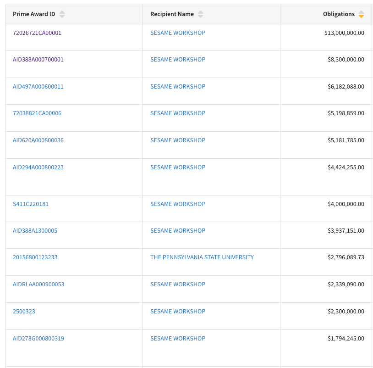Open Sesame Workshop recipient for award 72038821CA00006
The image size is (373, 368).
178,113
